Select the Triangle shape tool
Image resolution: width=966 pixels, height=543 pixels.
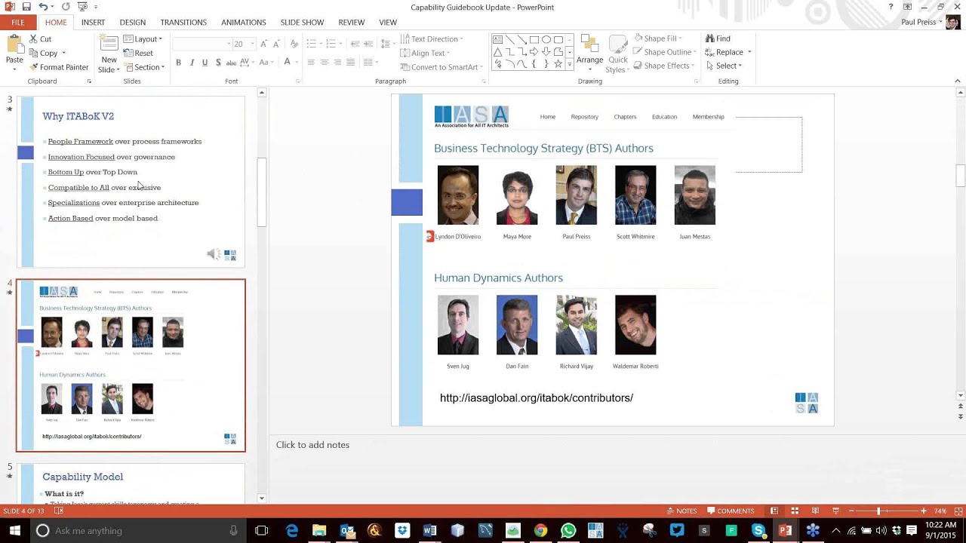pyautogui.click(x=498, y=52)
